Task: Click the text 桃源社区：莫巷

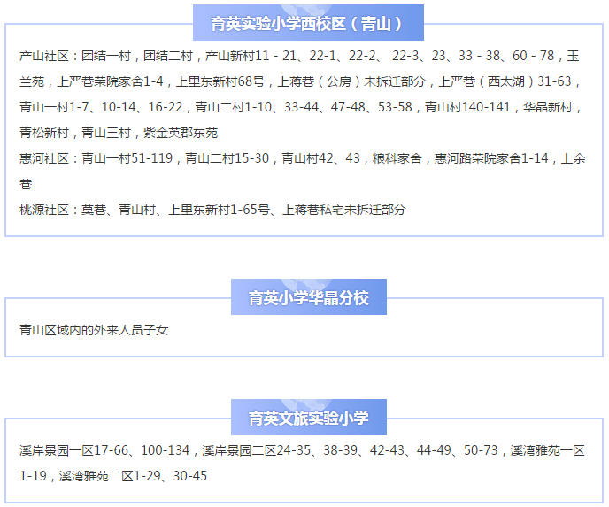Action: coord(63,210)
